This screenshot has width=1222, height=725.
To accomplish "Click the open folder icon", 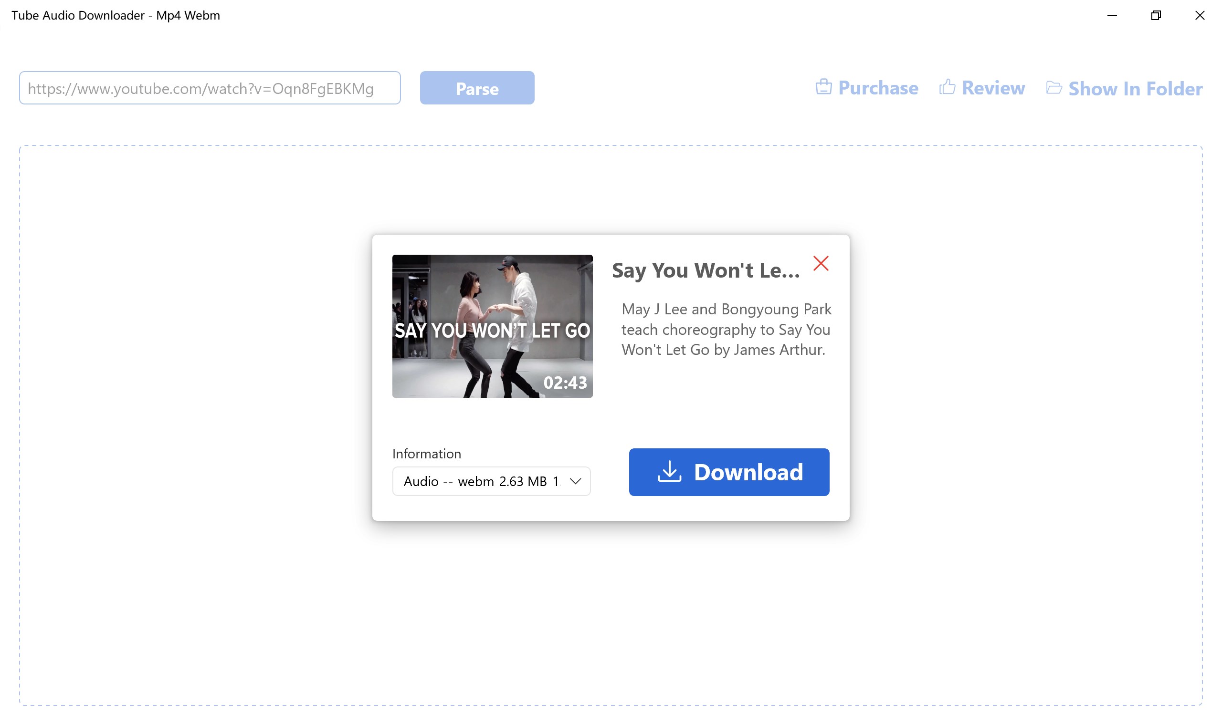I will (x=1053, y=87).
